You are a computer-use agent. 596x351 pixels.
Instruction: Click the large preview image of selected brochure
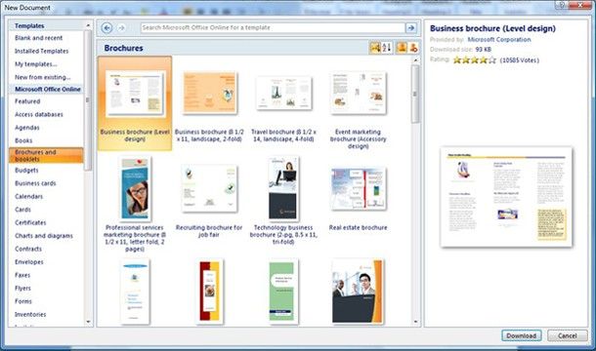point(506,197)
